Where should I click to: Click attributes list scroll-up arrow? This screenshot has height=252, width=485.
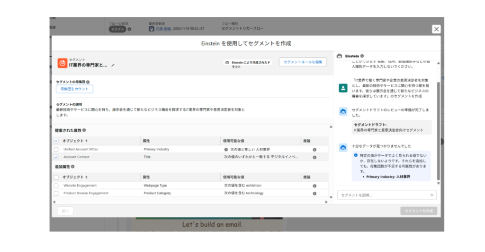[x=331, y=126]
